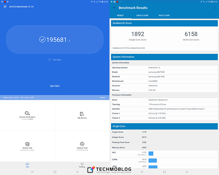Select the Topology 8 Cores row
Viewport: 219px width, 175px height.
[x=164, y=104]
